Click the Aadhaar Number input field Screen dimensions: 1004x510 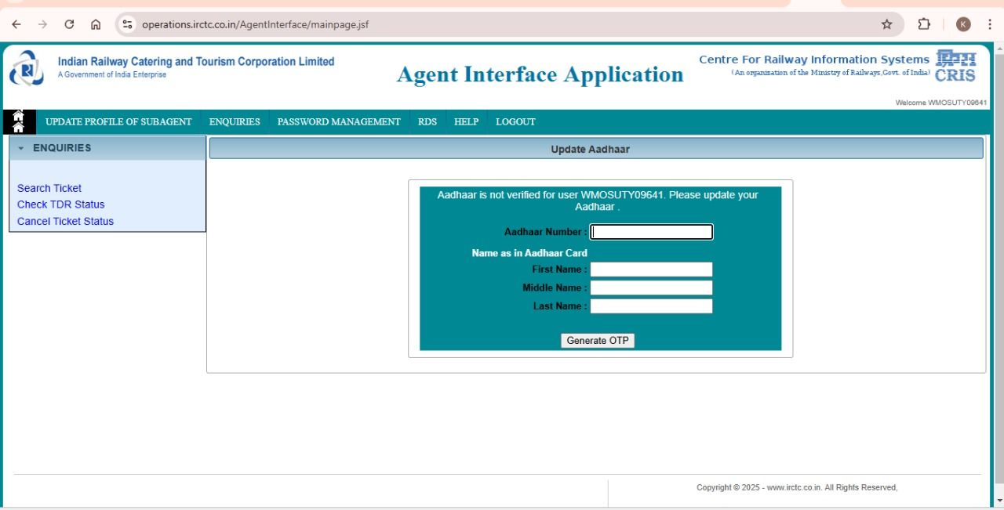pos(651,232)
